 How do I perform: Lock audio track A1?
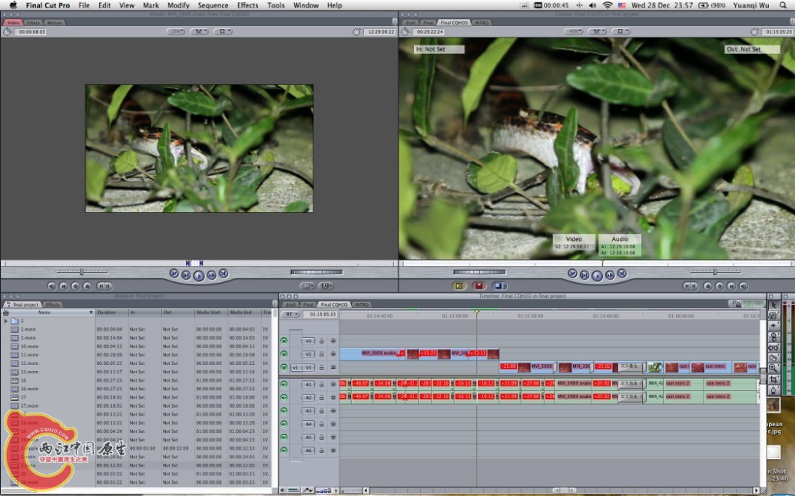[x=321, y=384]
